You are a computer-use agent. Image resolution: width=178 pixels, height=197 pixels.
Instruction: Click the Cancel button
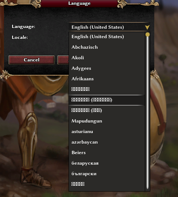coord(31,60)
